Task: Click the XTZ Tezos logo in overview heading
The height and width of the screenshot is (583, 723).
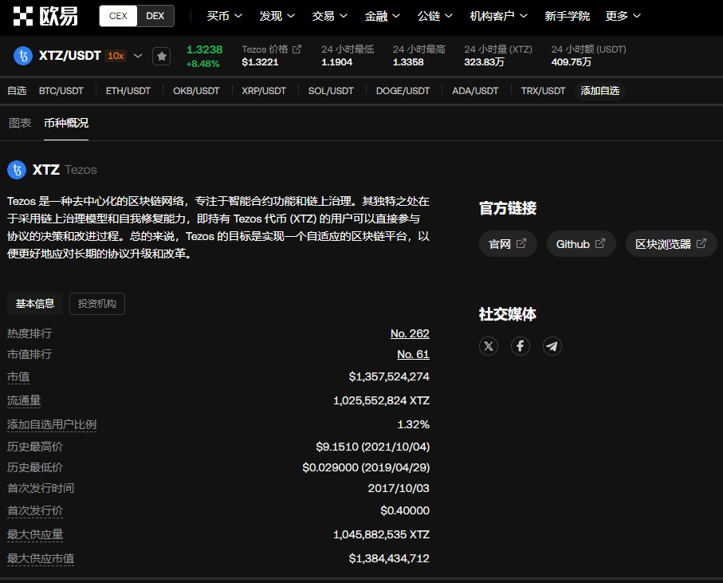Action: [x=17, y=170]
